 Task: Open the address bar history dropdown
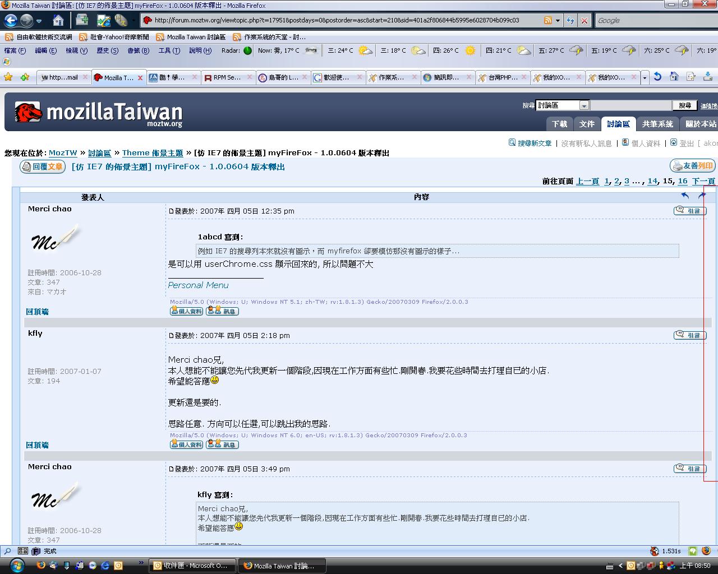[x=558, y=20]
